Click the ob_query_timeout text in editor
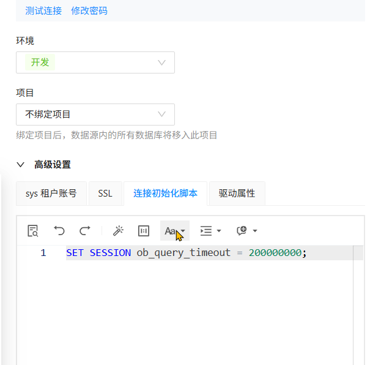Image resolution: width=381 pixels, height=365 pixels. click(x=183, y=253)
